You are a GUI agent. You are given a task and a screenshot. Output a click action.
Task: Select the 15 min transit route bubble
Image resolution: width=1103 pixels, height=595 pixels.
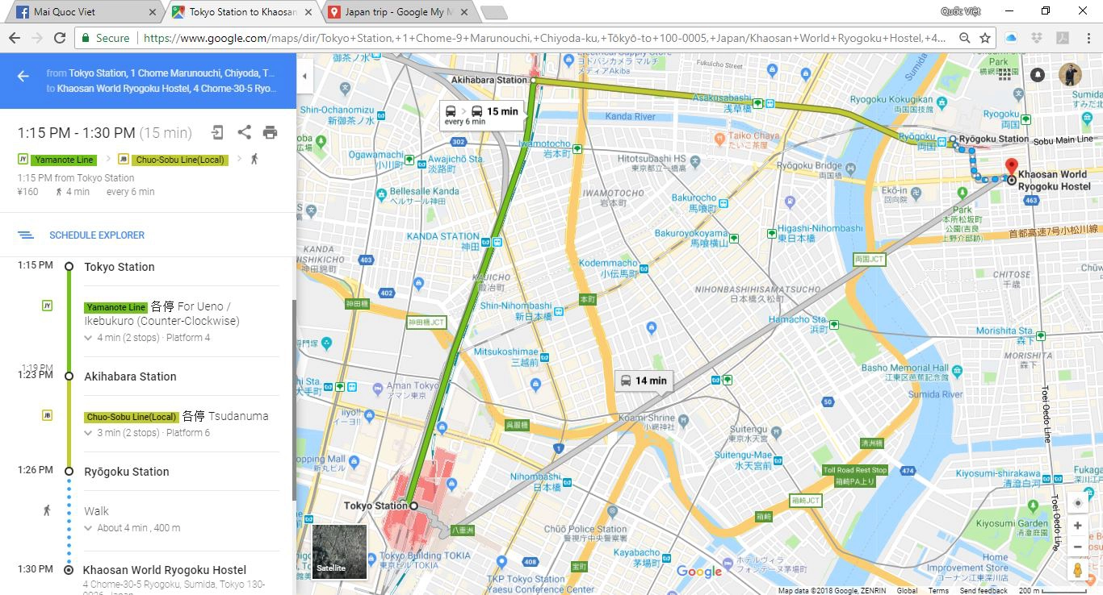click(x=481, y=115)
